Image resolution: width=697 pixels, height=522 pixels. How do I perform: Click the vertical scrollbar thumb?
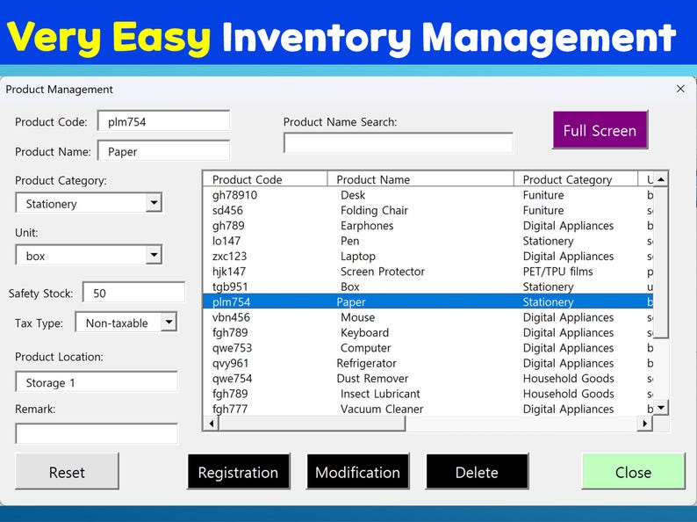click(660, 263)
